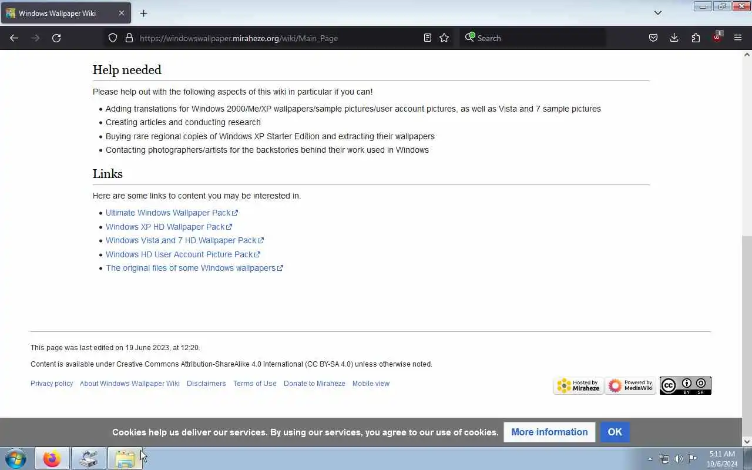
Task: Visit About Windows Wallpaper Wiki
Action: point(130,384)
